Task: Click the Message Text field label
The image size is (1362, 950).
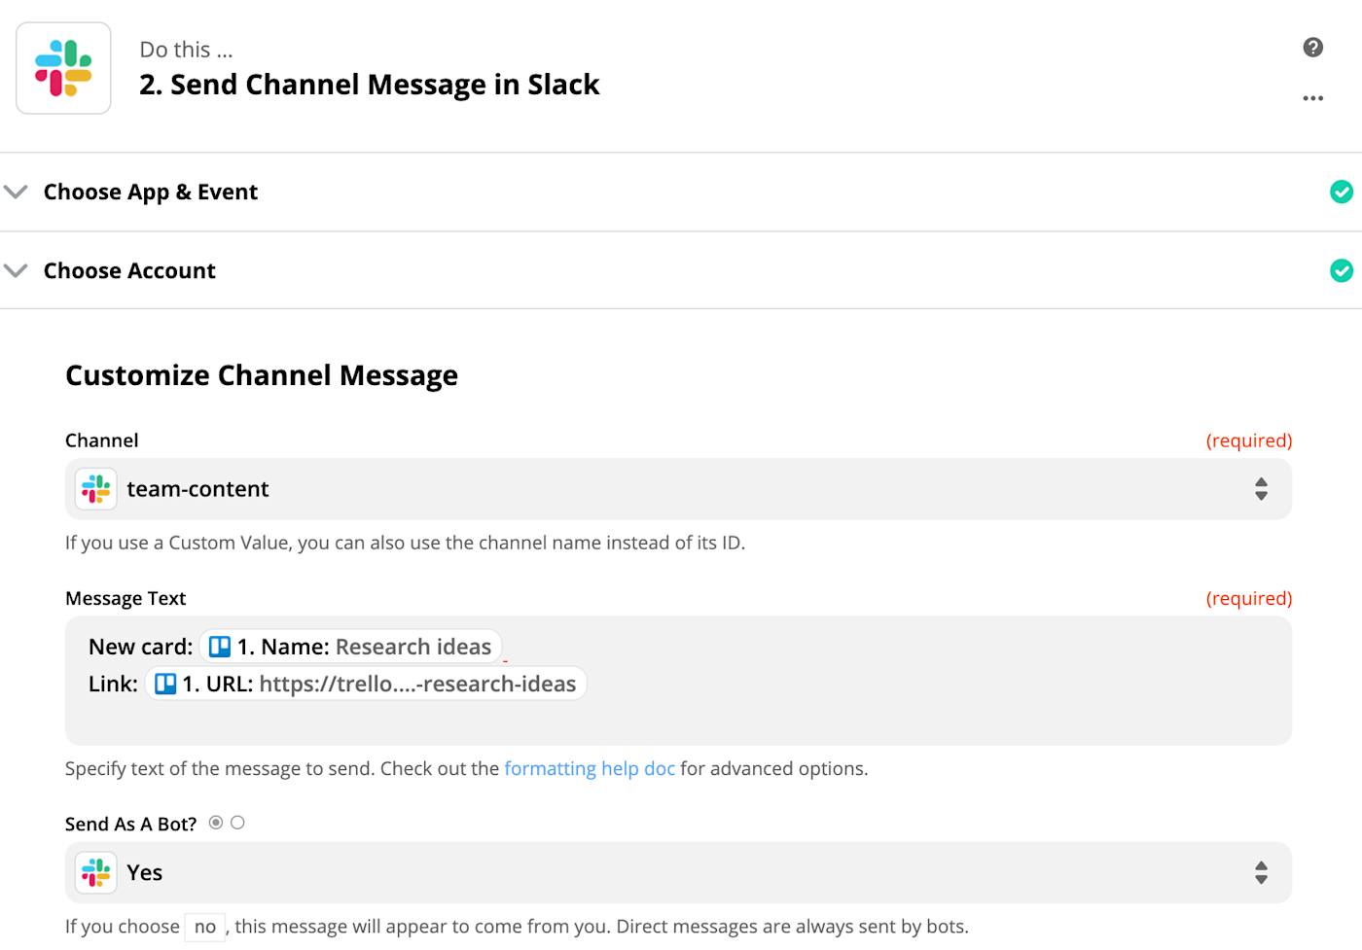Action: [125, 598]
